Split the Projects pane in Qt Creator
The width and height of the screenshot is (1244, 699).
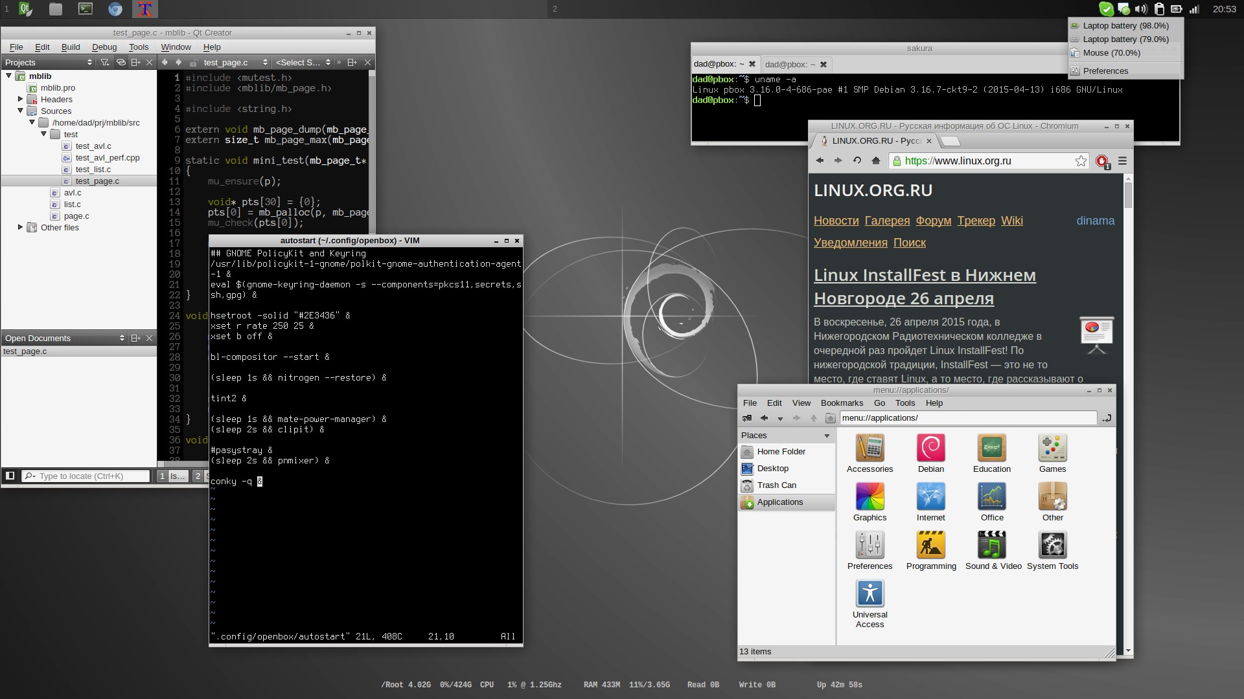[x=135, y=62]
